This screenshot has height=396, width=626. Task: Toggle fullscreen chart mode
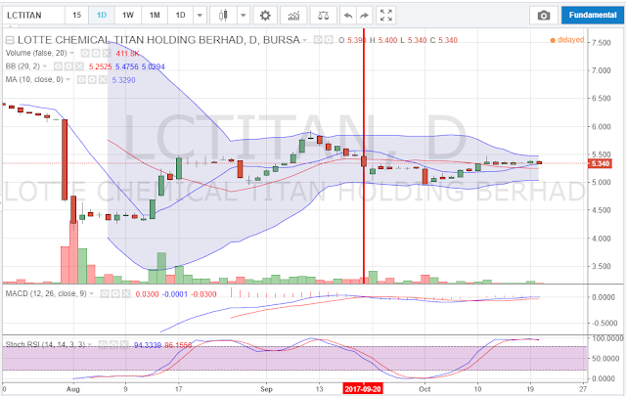click(386, 16)
